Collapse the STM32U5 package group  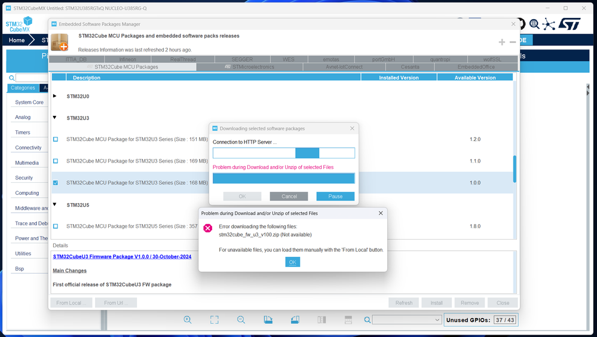click(55, 204)
